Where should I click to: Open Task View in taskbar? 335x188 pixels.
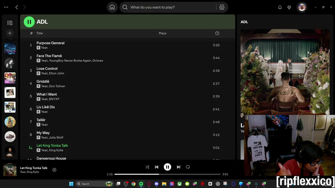[118, 184]
